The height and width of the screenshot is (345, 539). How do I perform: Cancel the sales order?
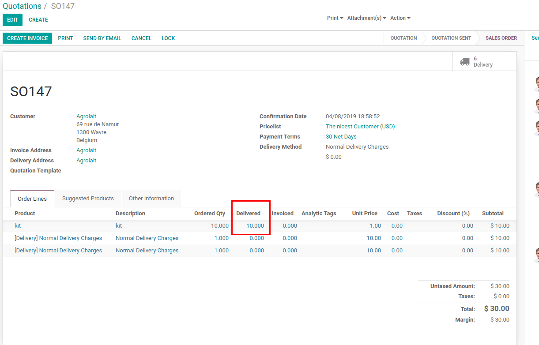tap(141, 38)
